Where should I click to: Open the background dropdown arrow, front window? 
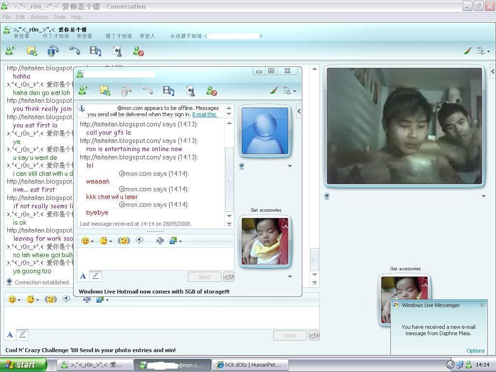click(x=180, y=241)
